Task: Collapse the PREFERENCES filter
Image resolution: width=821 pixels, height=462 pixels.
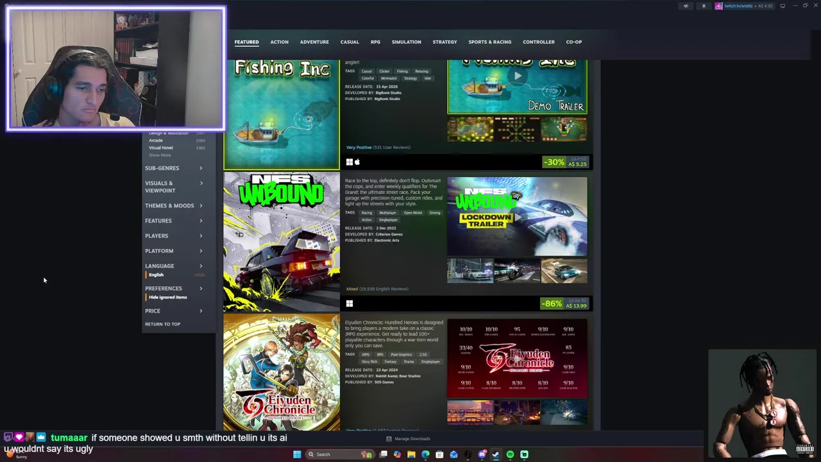Action: coord(174,289)
